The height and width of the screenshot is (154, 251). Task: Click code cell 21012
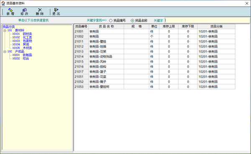pos(81,46)
